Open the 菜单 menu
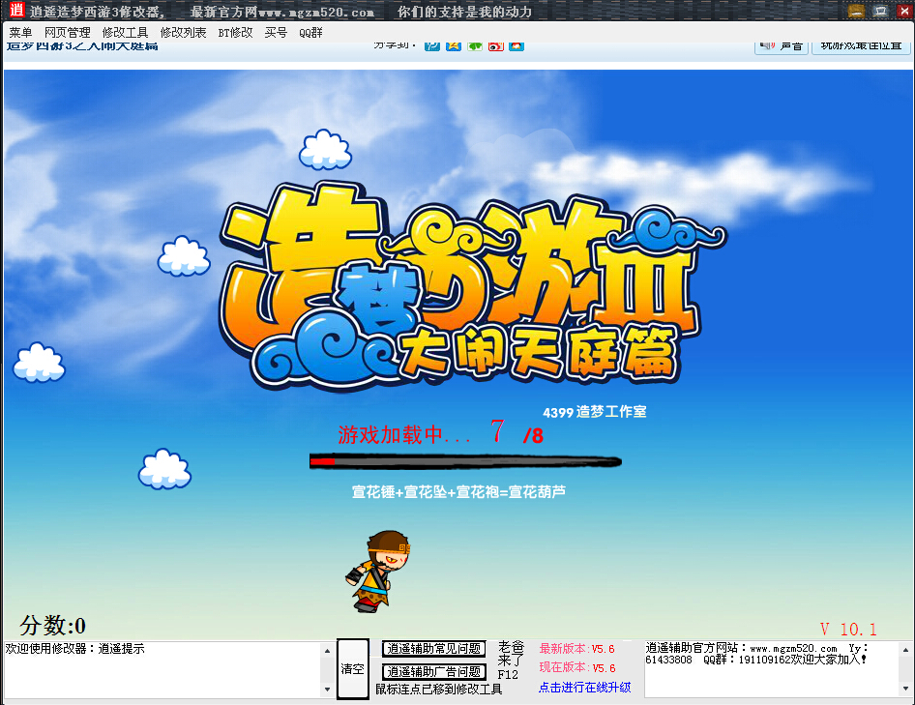915x705 pixels. [x=20, y=33]
